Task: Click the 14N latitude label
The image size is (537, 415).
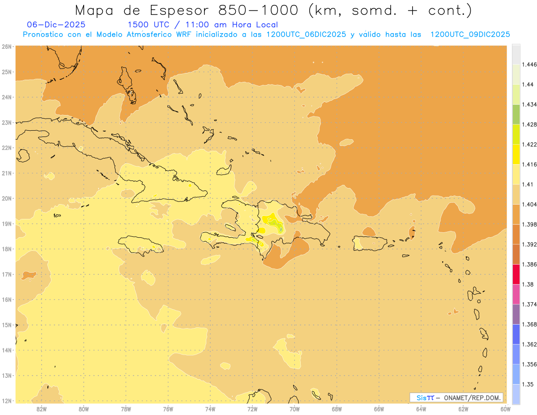Action: pyautogui.click(x=7, y=350)
